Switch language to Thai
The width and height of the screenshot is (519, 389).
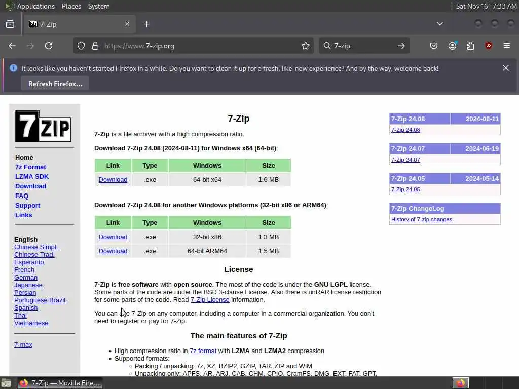click(x=20, y=316)
